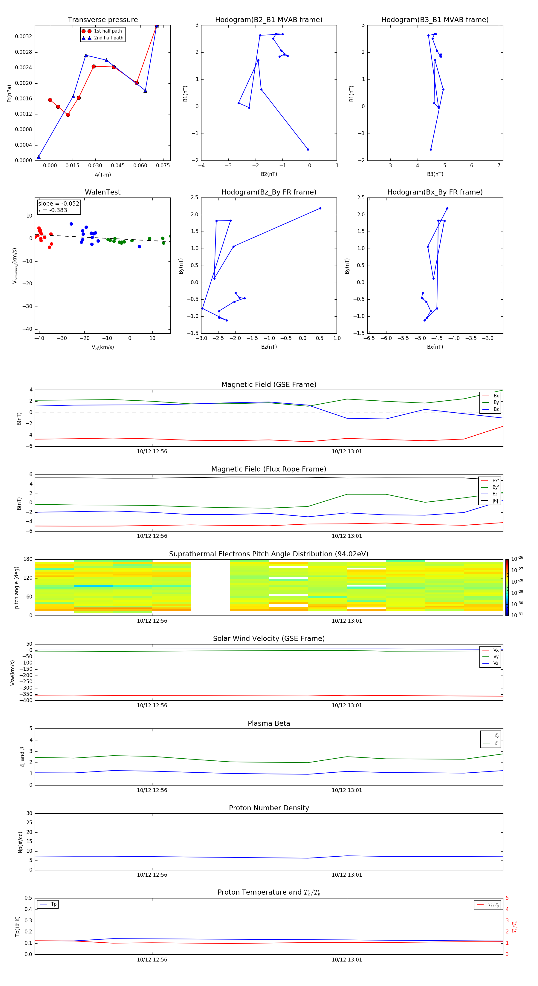Image resolution: width=538 pixels, height=986 pixels.
Task: Click '10/12 13:01' tick under Proton Temperature
Action: click(347, 960)
